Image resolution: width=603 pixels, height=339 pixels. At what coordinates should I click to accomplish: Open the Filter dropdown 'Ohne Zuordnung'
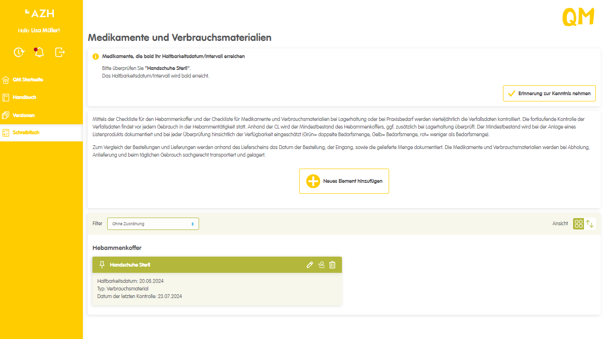click(x=153, y=224)
